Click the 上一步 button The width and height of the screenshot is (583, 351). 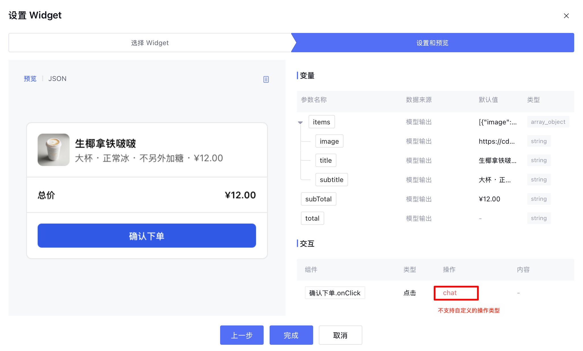pos(242,335)
